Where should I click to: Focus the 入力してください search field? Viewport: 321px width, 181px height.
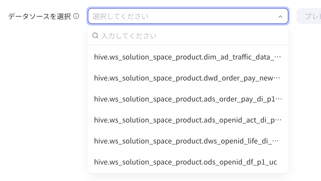tap(188, 36)
